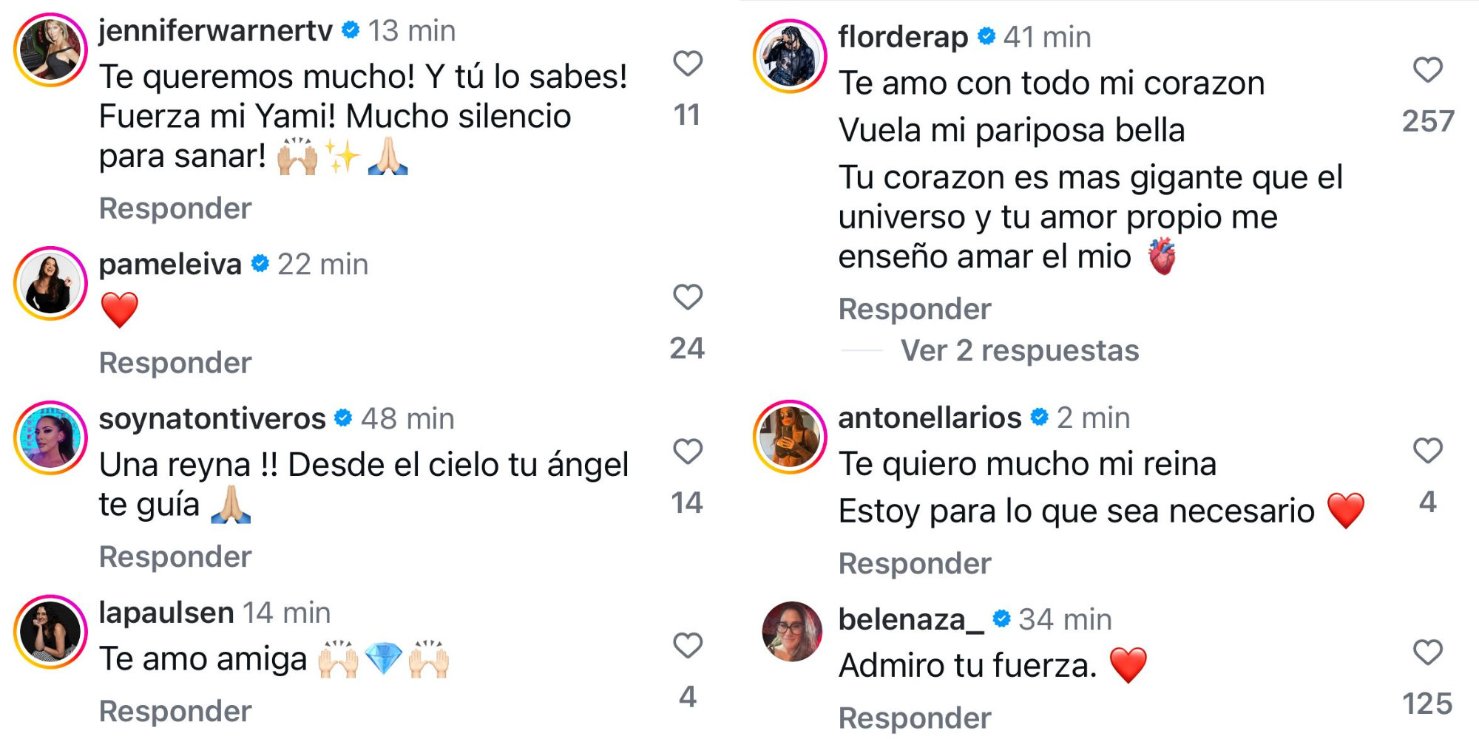
Task: Like jenniferwarnertv's comment with the heart
Action: pos(687,64)
